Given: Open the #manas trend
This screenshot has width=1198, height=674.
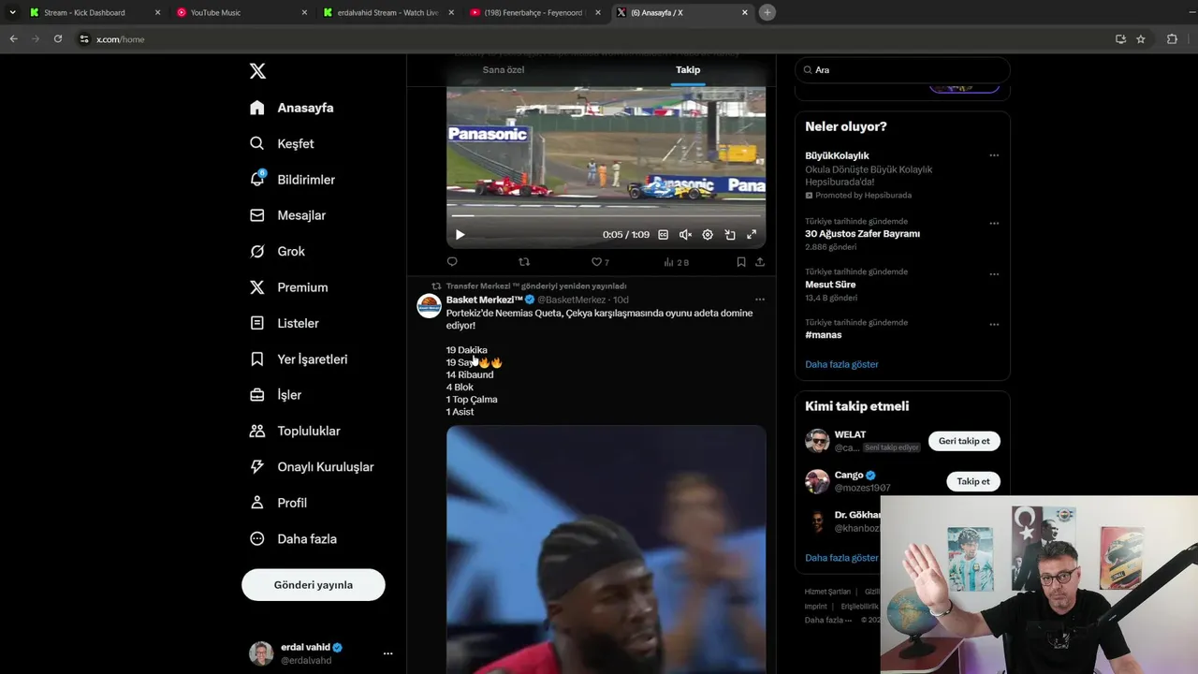Looking at the screenshot, I should pos(823,335).
